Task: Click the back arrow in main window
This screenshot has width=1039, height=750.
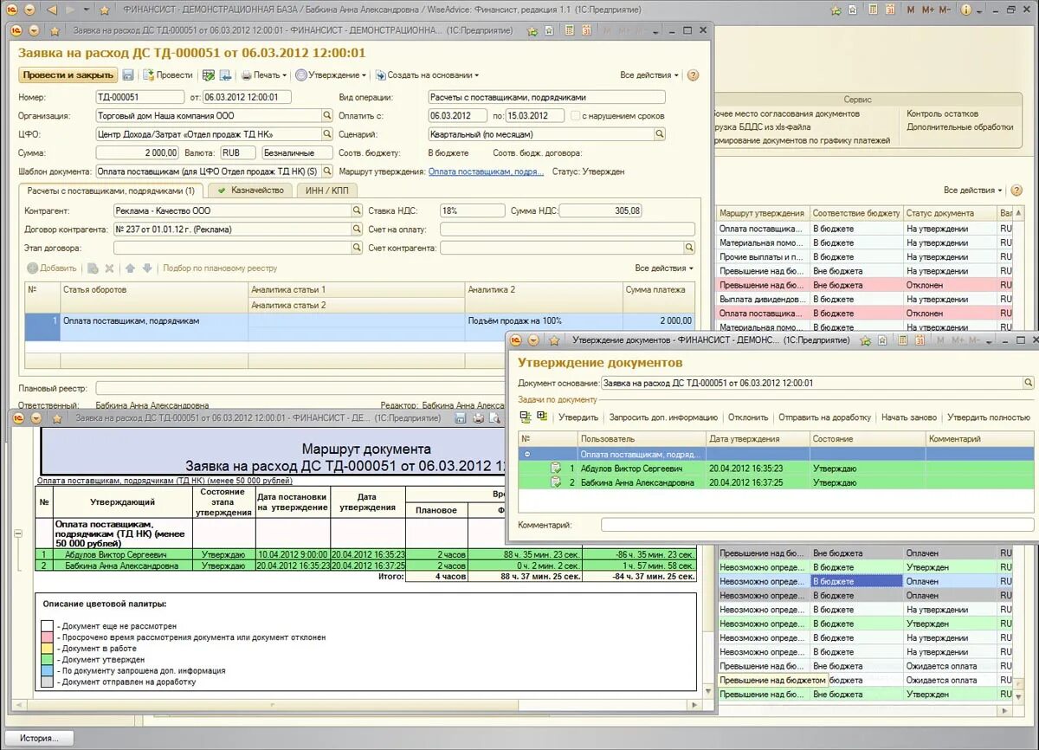Action: click(x=51, y=10)
